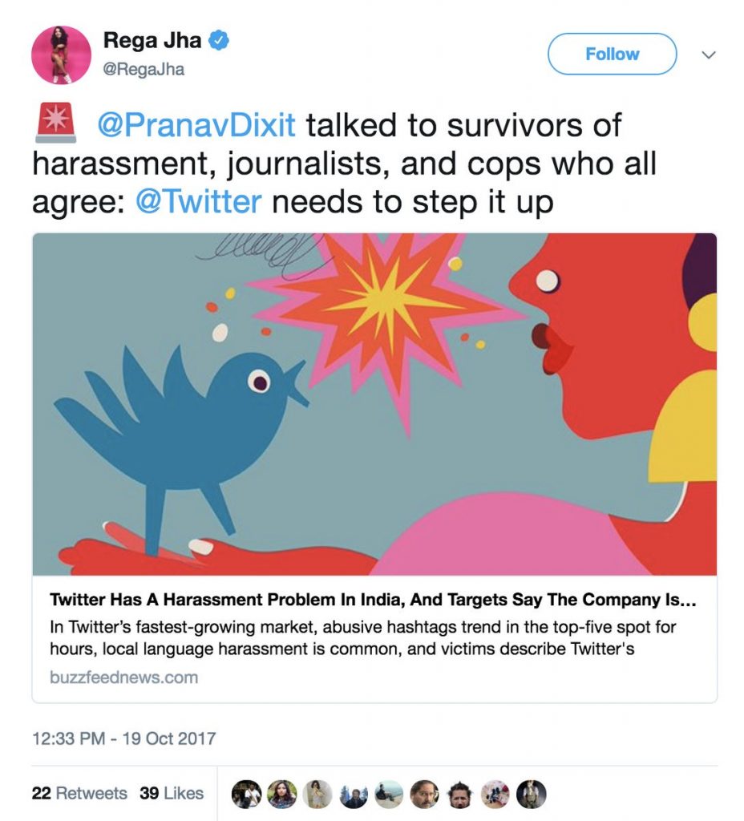
Task: Click the buzzfeednews.com source link
Action: (123, 677)
